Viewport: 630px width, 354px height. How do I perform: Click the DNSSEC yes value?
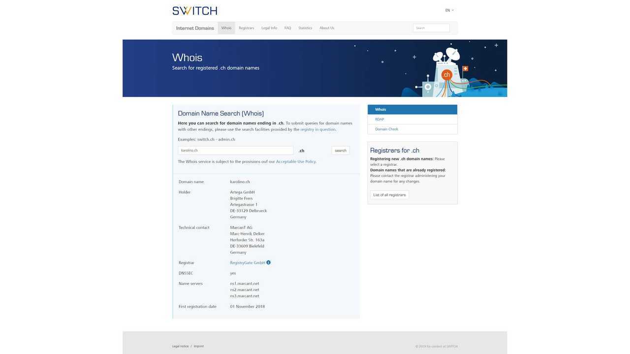pyautogui.click(x=233, y=273)
